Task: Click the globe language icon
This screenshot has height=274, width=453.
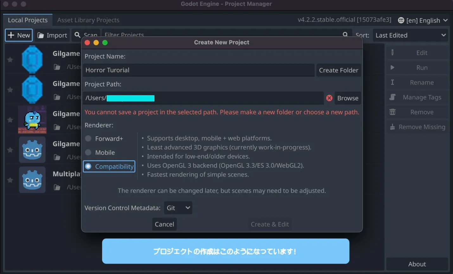Action: click(401, 20)
